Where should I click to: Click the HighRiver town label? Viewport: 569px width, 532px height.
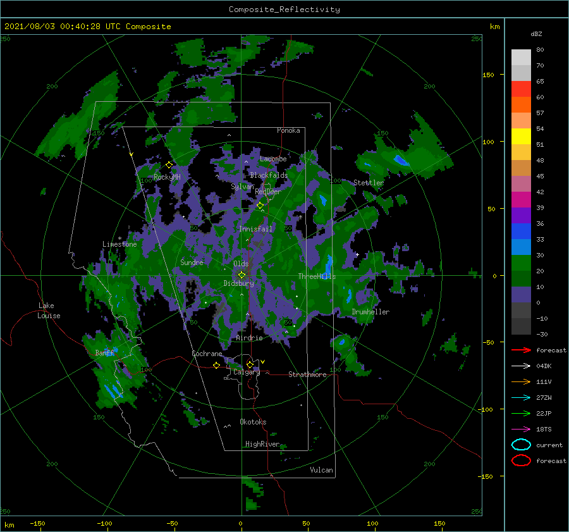click(x=262, y=444)
